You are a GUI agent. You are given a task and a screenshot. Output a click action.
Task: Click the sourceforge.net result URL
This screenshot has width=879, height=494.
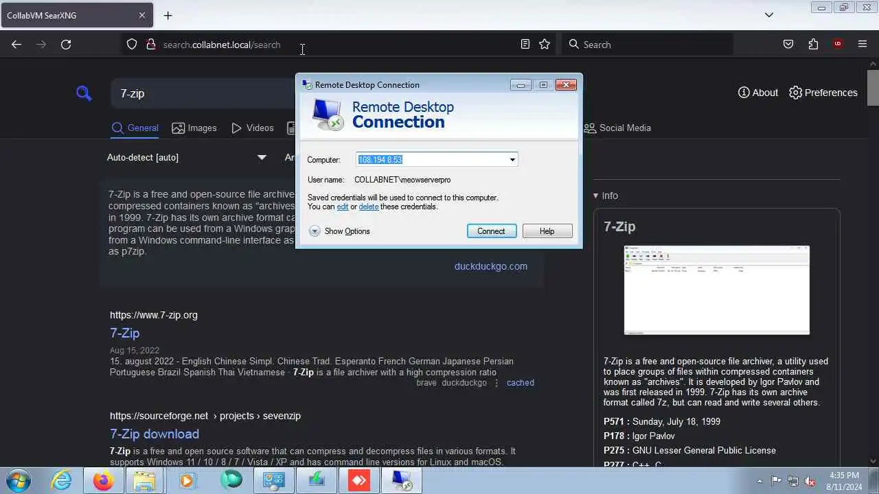[x=205, y=416]
